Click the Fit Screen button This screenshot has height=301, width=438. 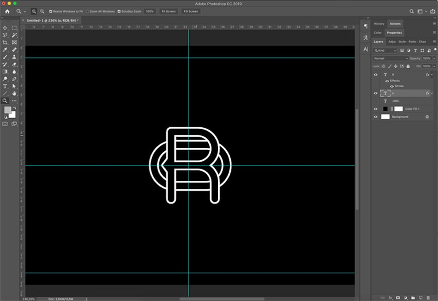(x=168, y=11)
